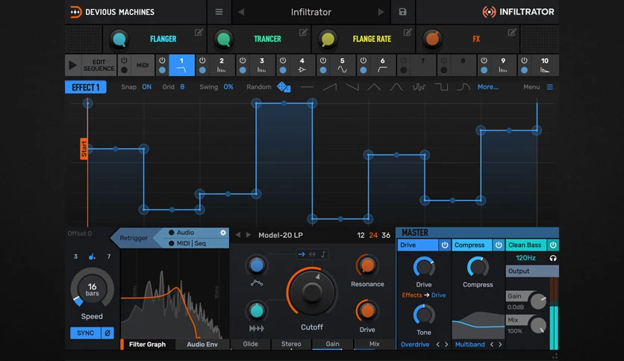Image resolution: width=624 pixels, height=361 pixels.
Task: Open the hamburger menu beside the Devious Machines logo
Action: pyautogui.click(x=219, y=12)
